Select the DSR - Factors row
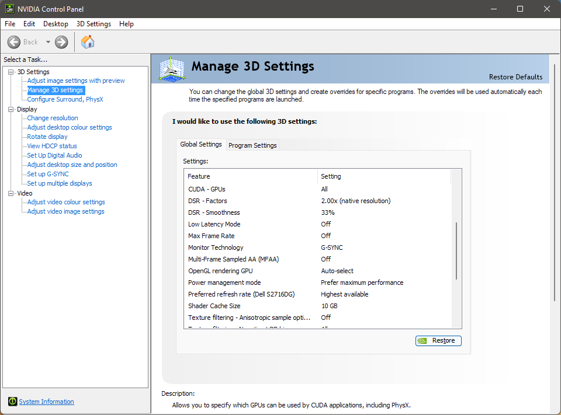 coord(318,201)
